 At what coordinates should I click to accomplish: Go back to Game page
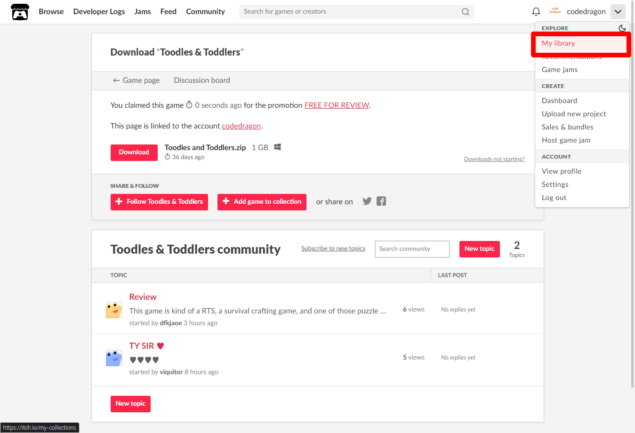click(136, 80)
